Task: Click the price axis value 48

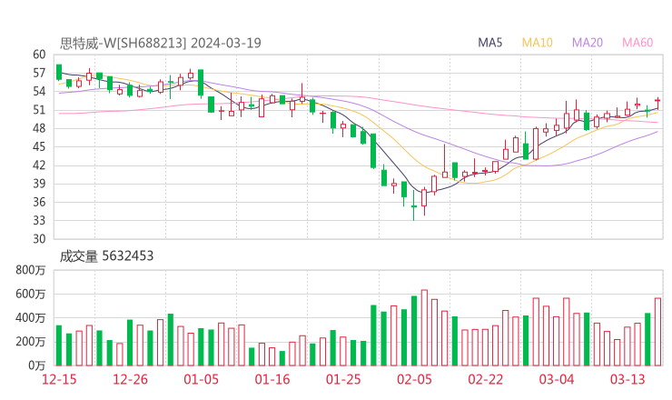Action: point(39,128)
